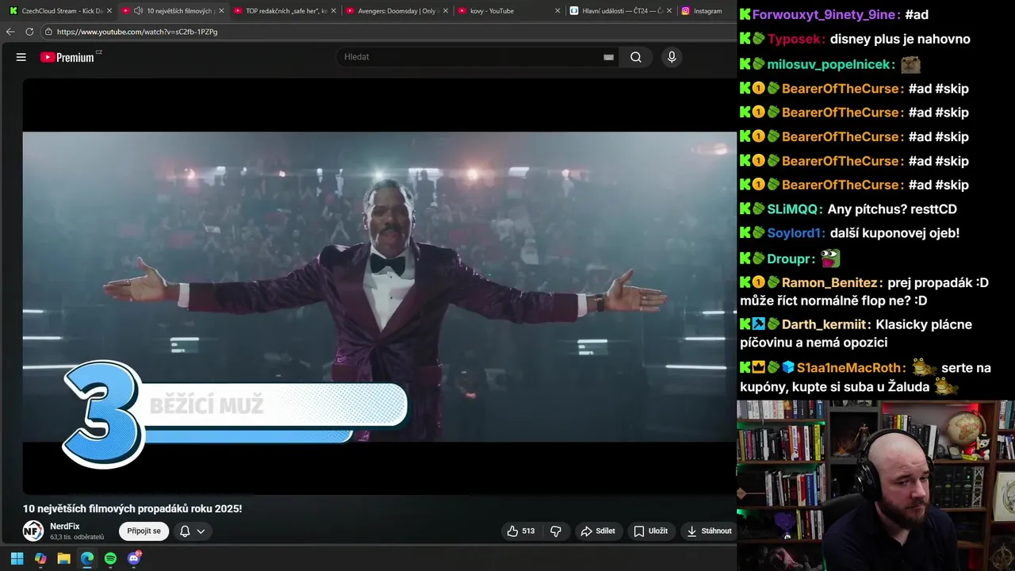1015x571 pixels.
Task: Open Discord from the taskbar
Action: (134, 558)
